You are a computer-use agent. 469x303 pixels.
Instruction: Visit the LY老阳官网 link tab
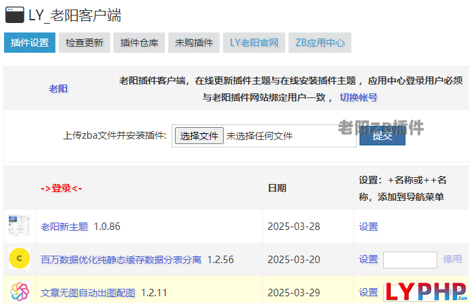[x=254, y=43]
